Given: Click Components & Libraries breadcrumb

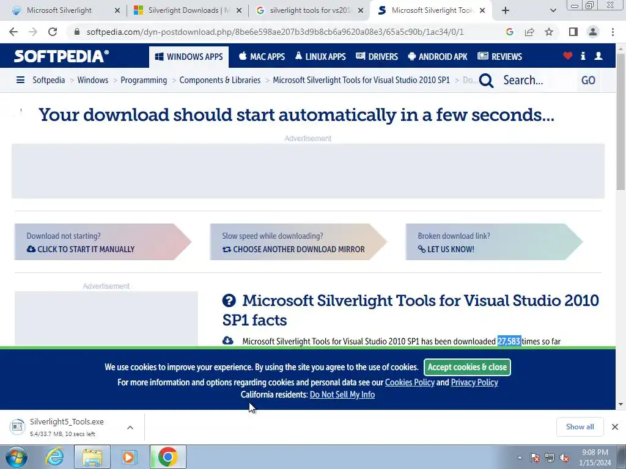Looking at the screenshot, I should click(219, 80).
